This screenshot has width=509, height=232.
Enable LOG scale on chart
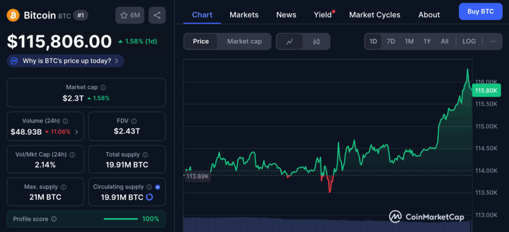point(469,41)
